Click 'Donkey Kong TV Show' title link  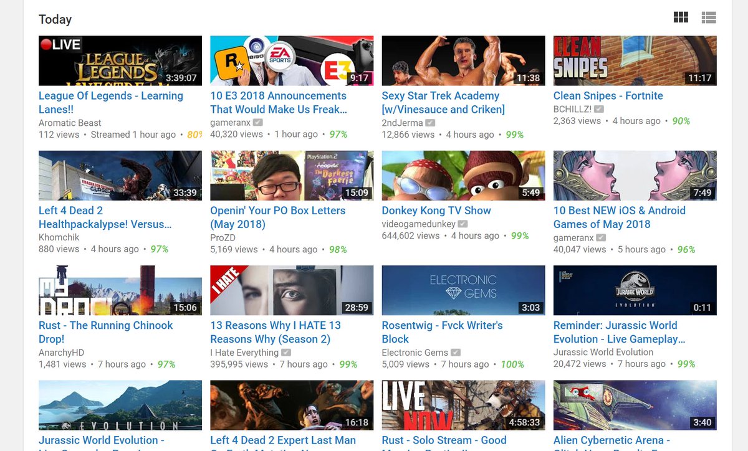[x=436, y=211]
